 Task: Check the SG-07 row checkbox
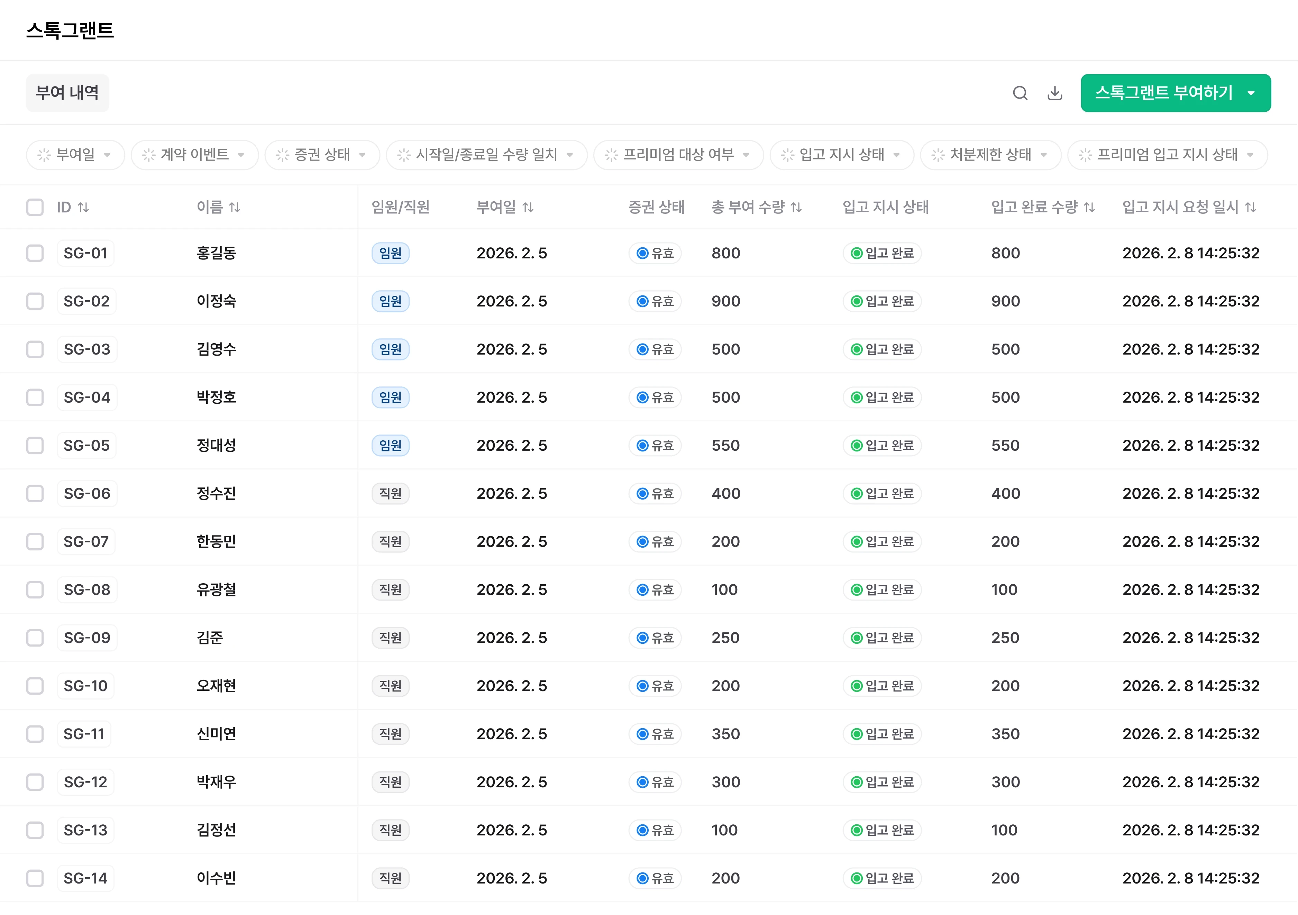tap(35, 541)
